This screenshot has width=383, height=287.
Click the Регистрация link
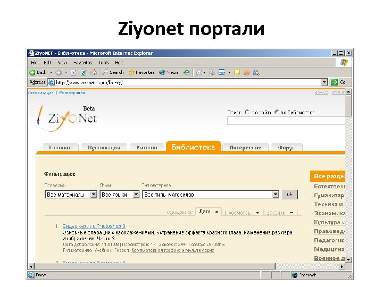coord(72,92)
